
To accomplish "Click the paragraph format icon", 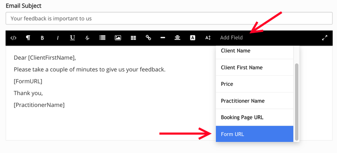I will pos(28,38).
